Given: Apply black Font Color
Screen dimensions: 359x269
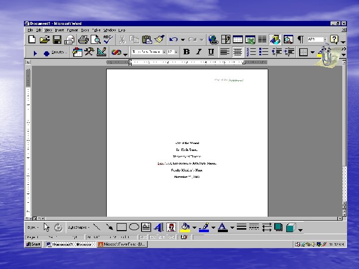Looking at the screenshot, I should [222, 227].
